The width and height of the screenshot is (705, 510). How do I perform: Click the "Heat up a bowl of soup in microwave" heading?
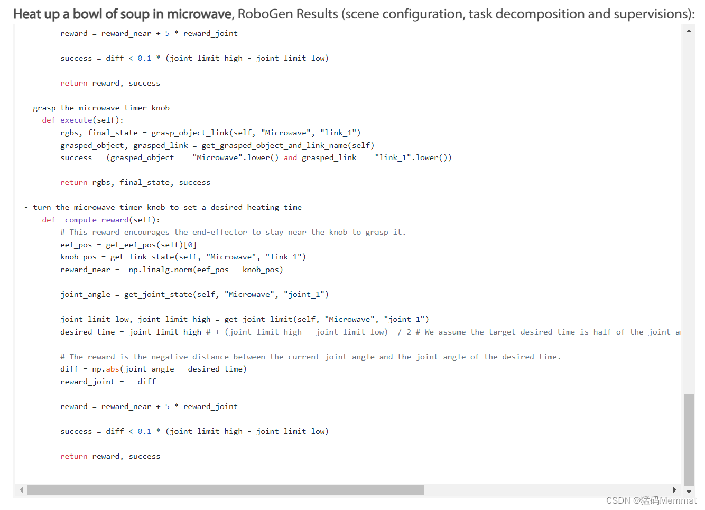pyautogui.click(x=123, y=14)
